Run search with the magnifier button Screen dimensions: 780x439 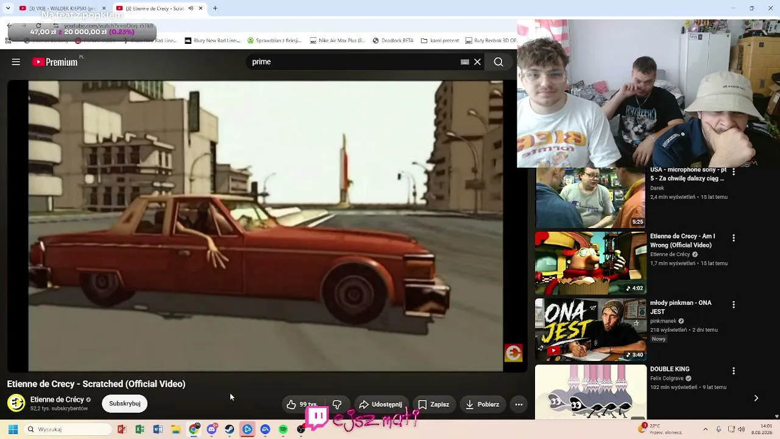tap(498, 62)
